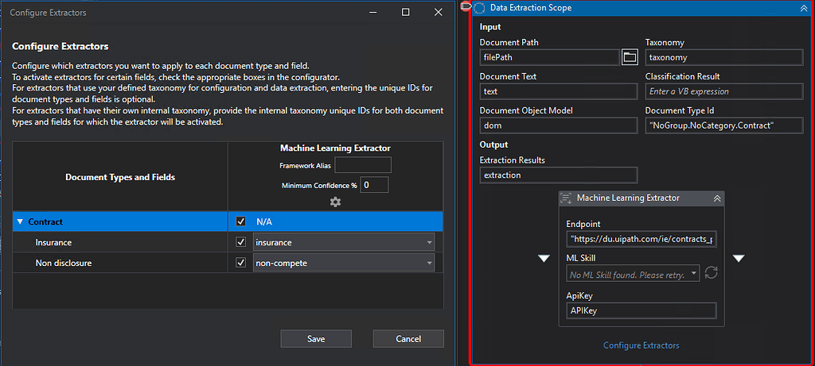Viewport: 815px width, 366px height.
Task: Click the Cancel button
Action: 408,339
